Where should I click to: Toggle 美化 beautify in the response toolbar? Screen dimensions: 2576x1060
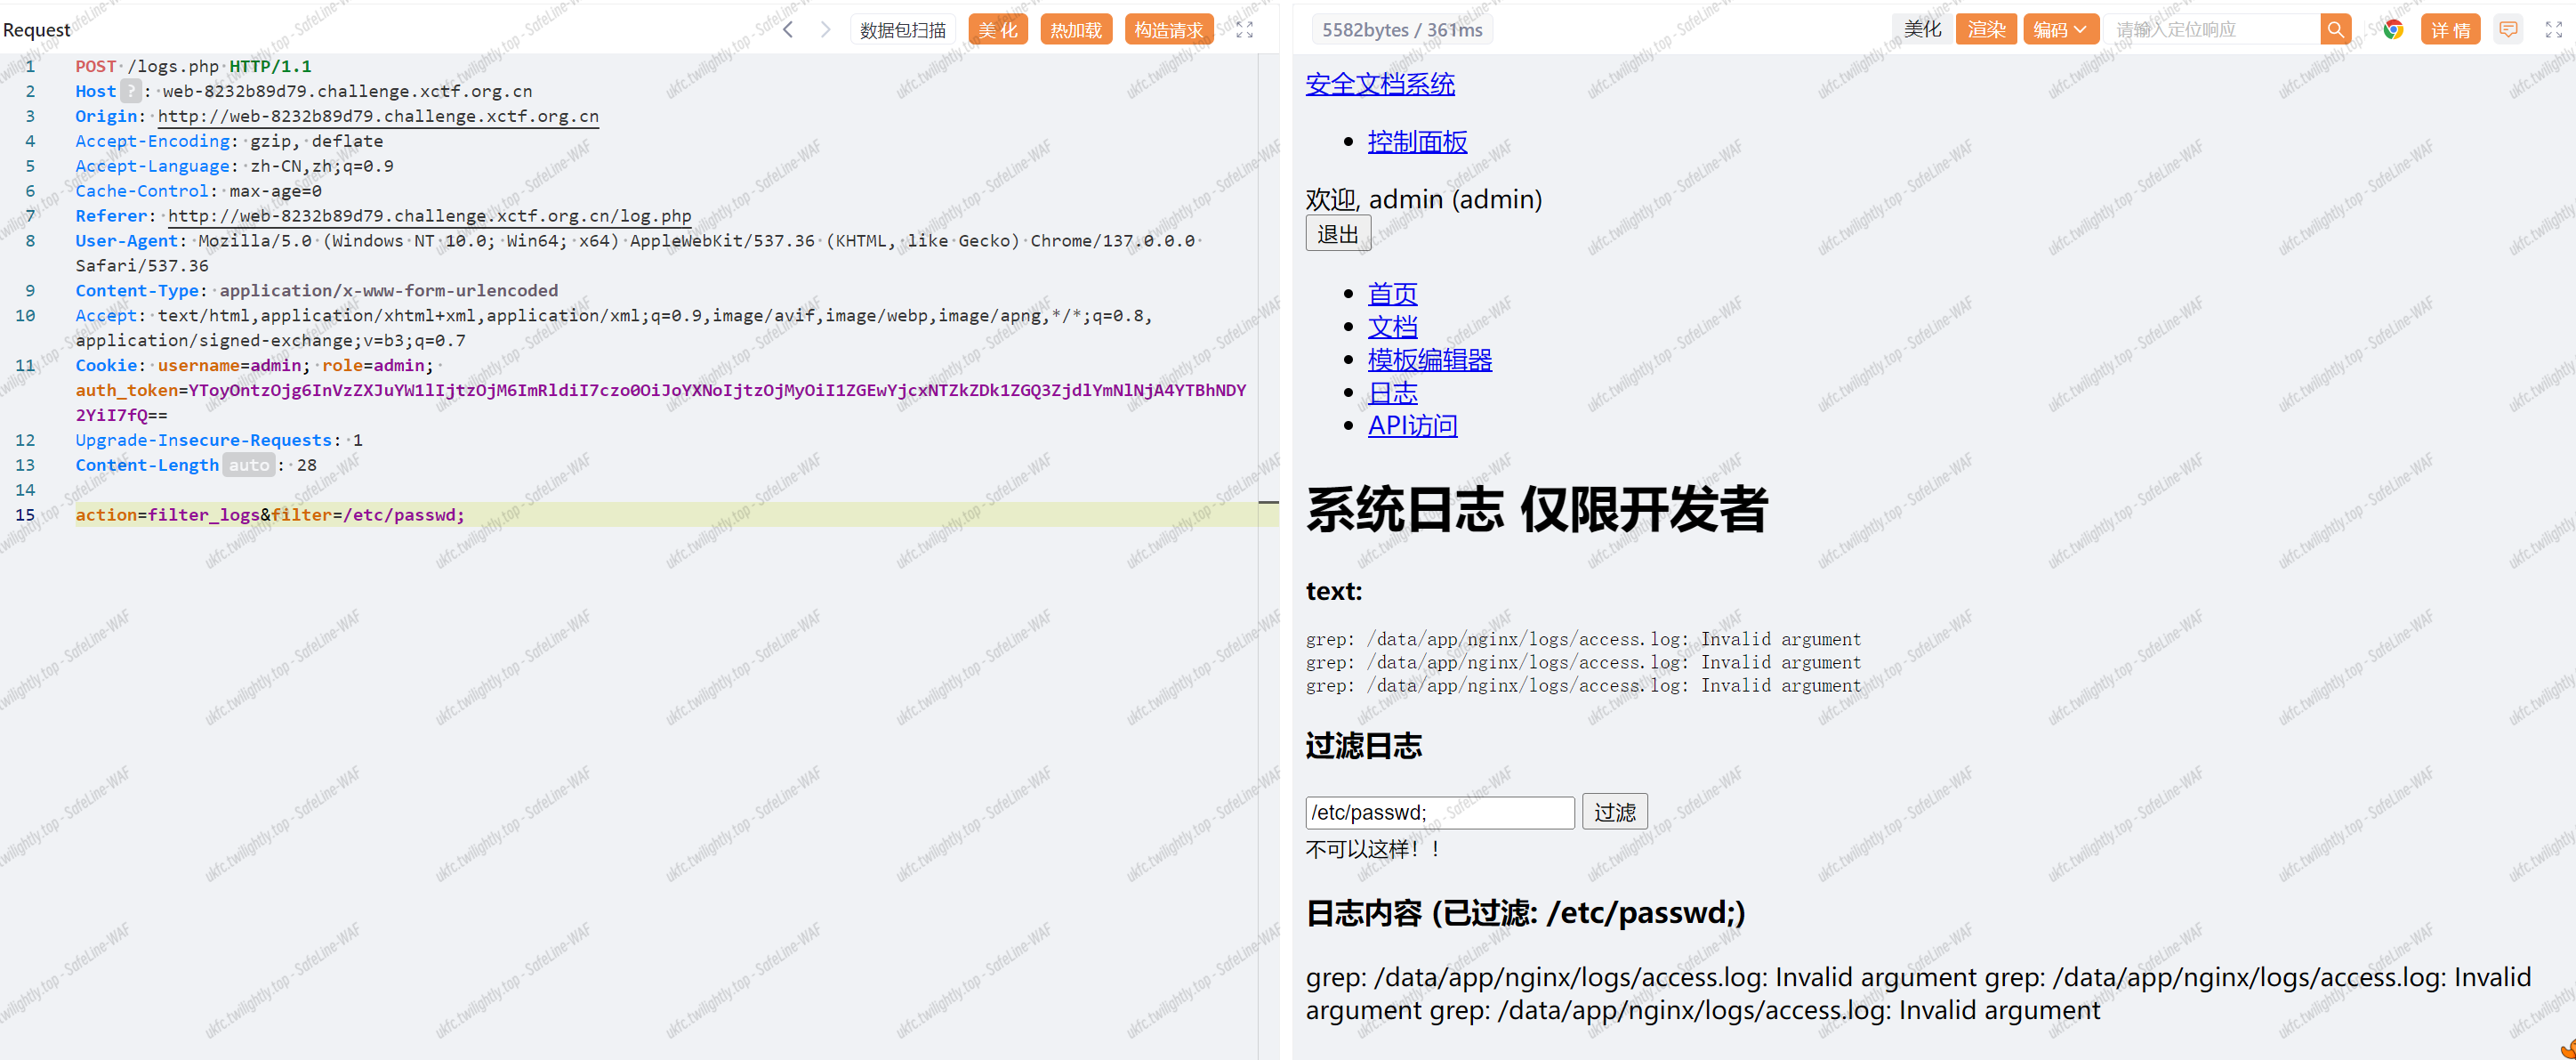[1921, 30]
